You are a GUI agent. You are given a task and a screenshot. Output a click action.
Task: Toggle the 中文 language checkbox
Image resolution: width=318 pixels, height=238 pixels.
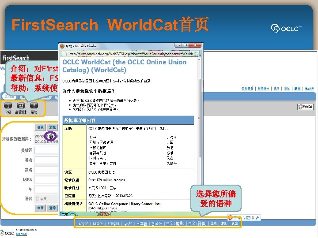37,198
